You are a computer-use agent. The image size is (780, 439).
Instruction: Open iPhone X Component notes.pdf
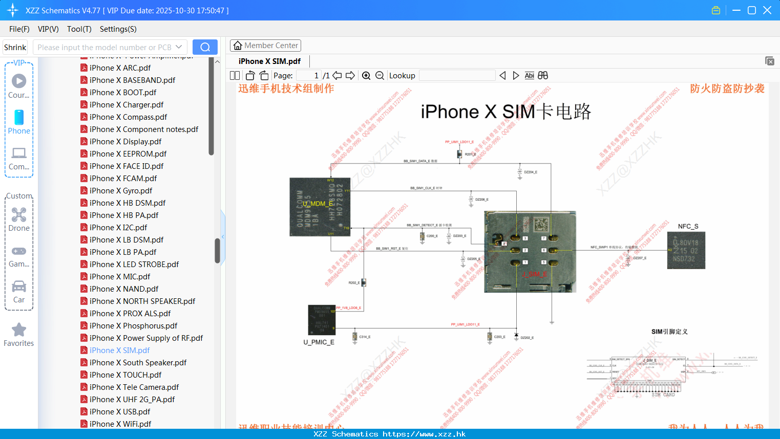point(144,129)
